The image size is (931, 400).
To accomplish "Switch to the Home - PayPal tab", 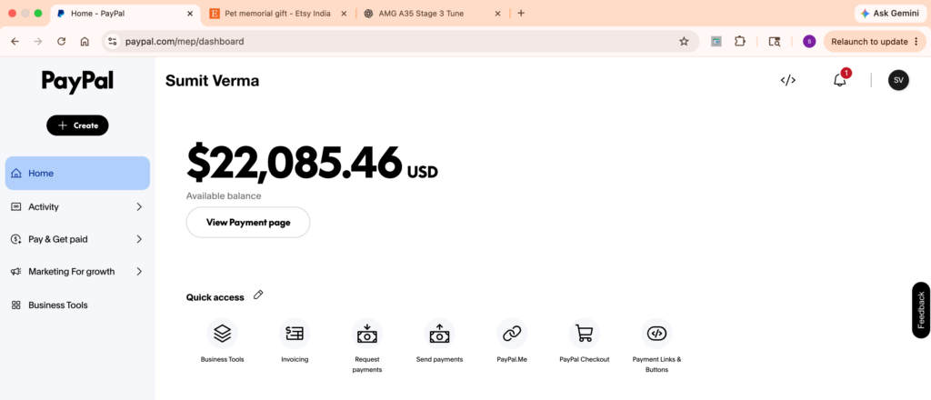I will 125,13.
